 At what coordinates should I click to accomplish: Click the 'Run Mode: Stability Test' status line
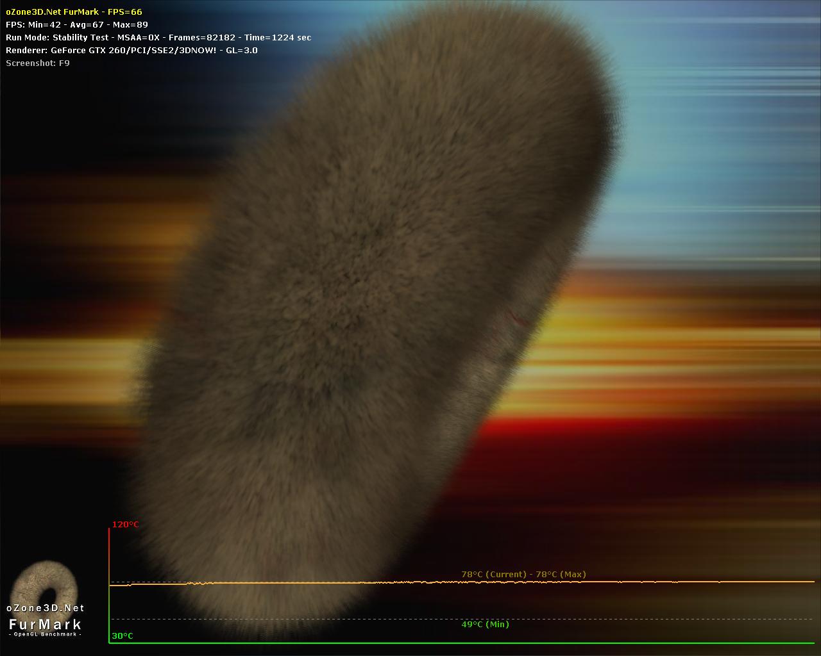(x=158, y=38)
